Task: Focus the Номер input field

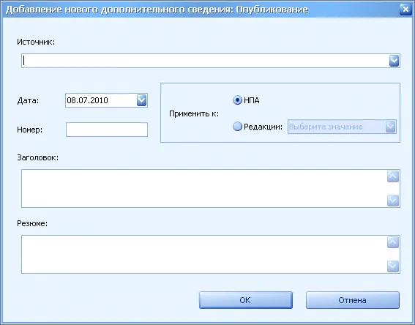Action: coord(107,130)
